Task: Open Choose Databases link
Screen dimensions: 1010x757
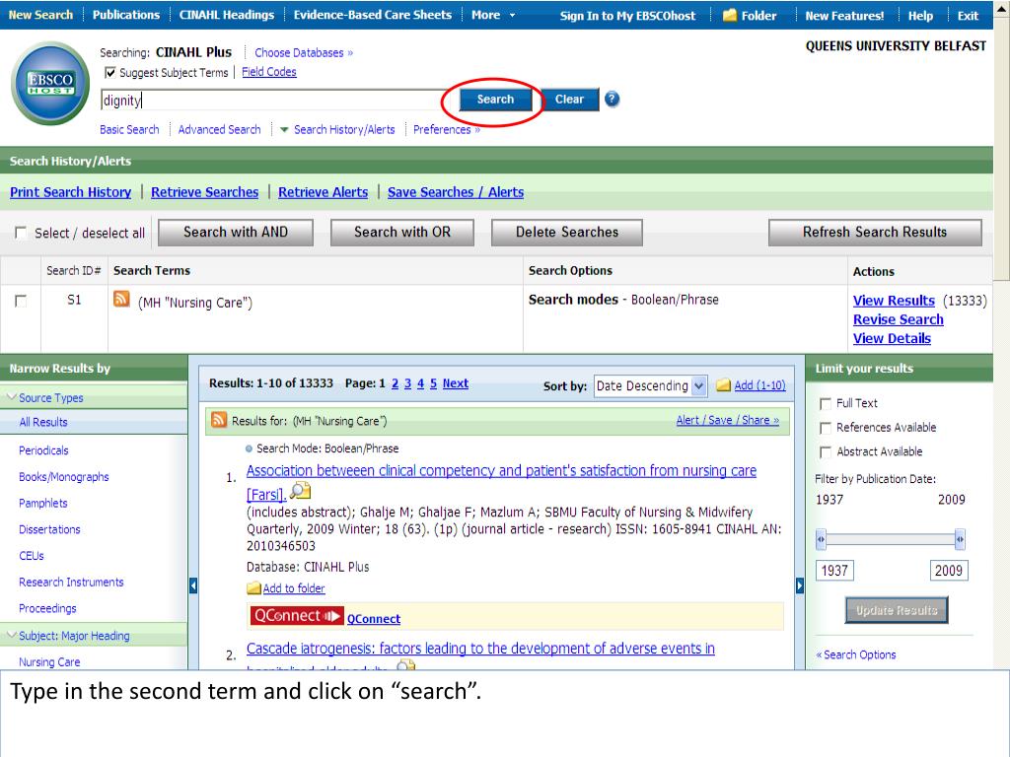Action: coord(304,53)
